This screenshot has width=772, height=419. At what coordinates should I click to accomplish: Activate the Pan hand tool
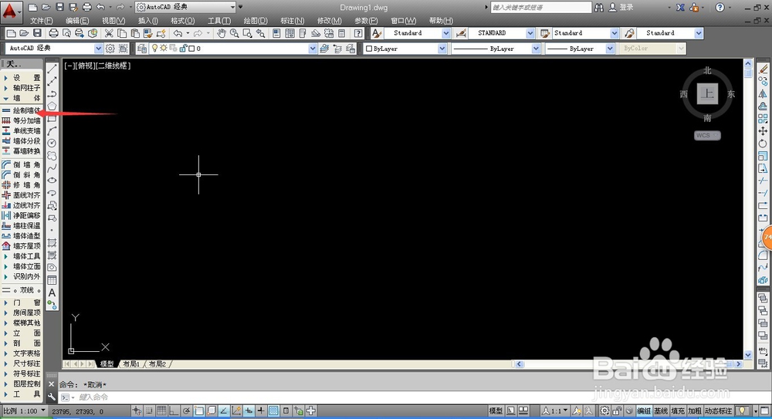pos(222,33)
